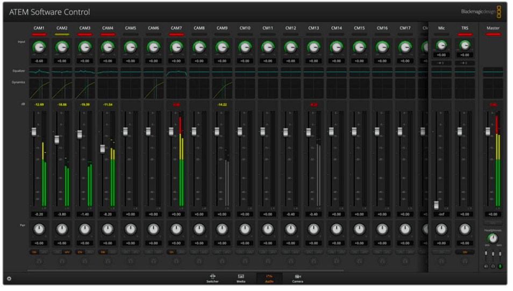Solo CM14 with its headphone icon

pos(337,261)
